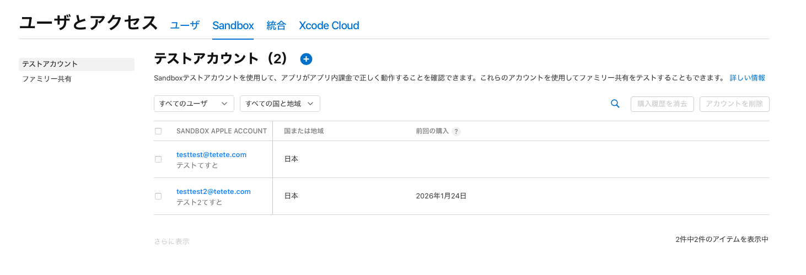This screenshot has height=275, width=806.
Task: Go to the Xcode Cloud tab
Action: click(x=329, y=25)
